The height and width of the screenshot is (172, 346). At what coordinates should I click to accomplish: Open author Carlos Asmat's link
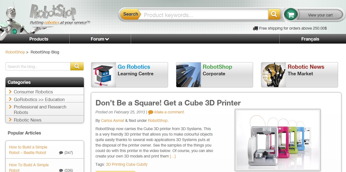[112, 121]
